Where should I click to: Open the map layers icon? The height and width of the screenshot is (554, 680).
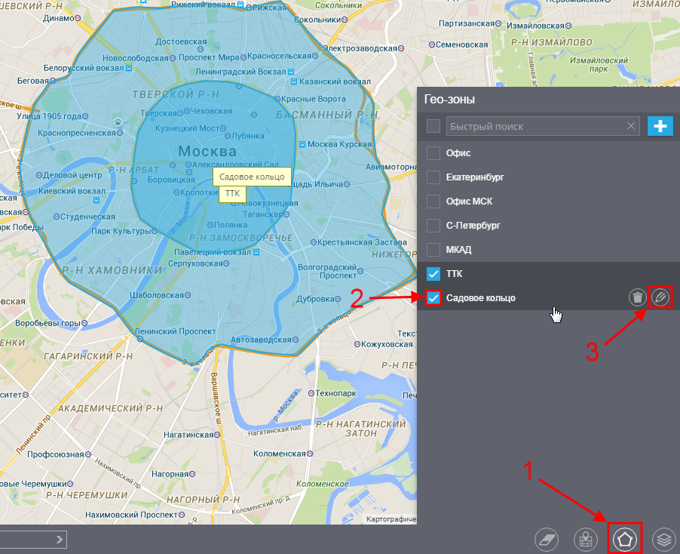pyautogui.click(x=664, y=539)
